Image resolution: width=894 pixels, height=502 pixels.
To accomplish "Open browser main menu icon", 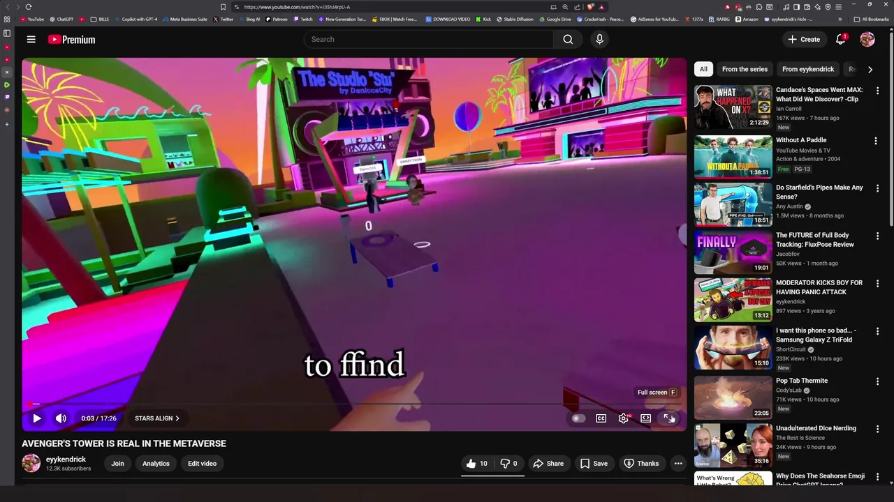I will [838, 7].
